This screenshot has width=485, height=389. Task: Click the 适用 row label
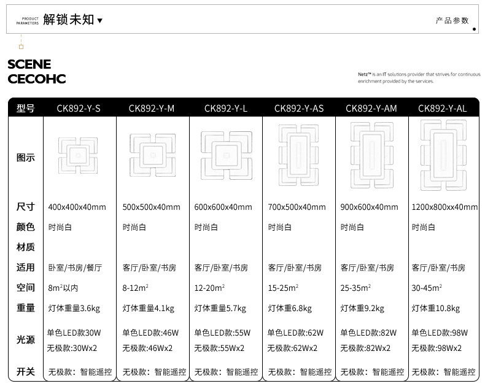[x=26, y=268]
